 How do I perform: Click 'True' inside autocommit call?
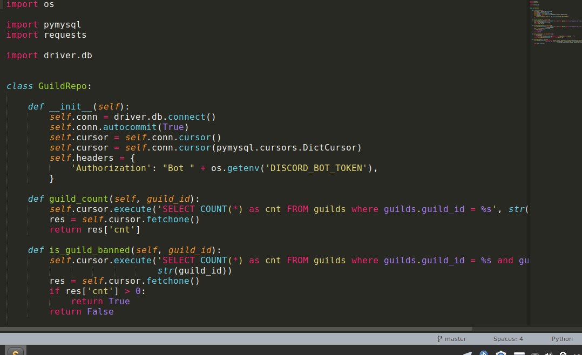(x=173, y=127)
